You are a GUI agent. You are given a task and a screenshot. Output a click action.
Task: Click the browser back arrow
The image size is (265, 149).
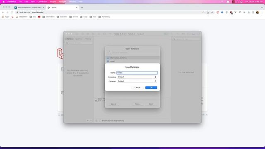tap(3, 12)
